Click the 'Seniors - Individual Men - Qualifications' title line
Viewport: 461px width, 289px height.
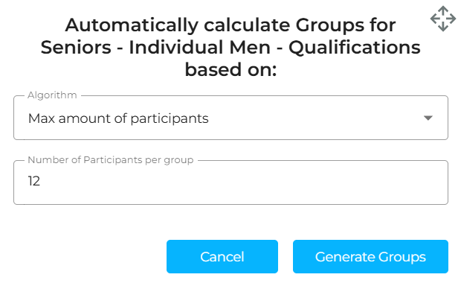[230, 48]
